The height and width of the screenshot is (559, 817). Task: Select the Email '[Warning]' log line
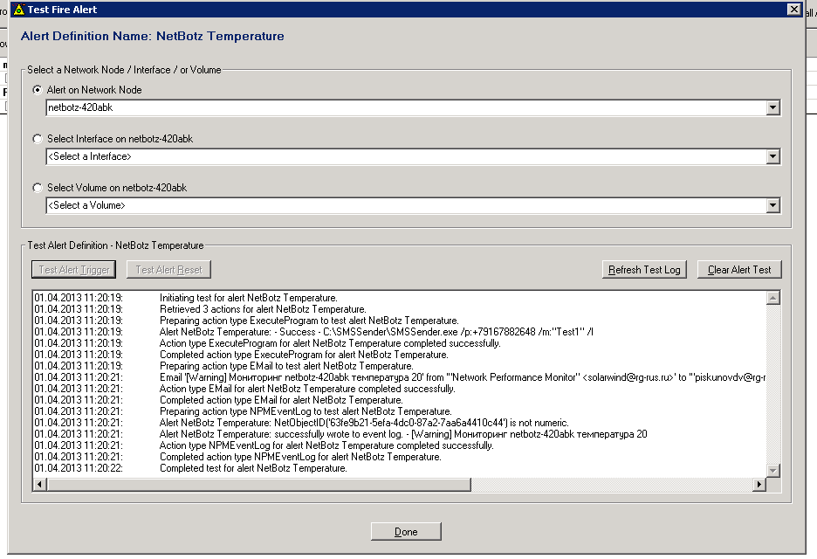(462, 377)
